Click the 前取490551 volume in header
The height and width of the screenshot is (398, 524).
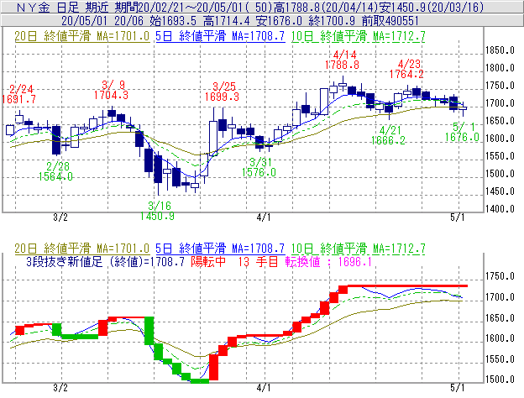coord(390,21)
